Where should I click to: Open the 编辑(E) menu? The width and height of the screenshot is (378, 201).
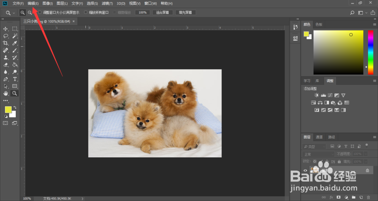tap(33, 3)
